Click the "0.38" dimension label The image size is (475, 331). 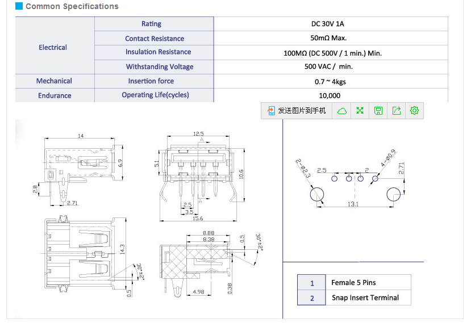230,288
